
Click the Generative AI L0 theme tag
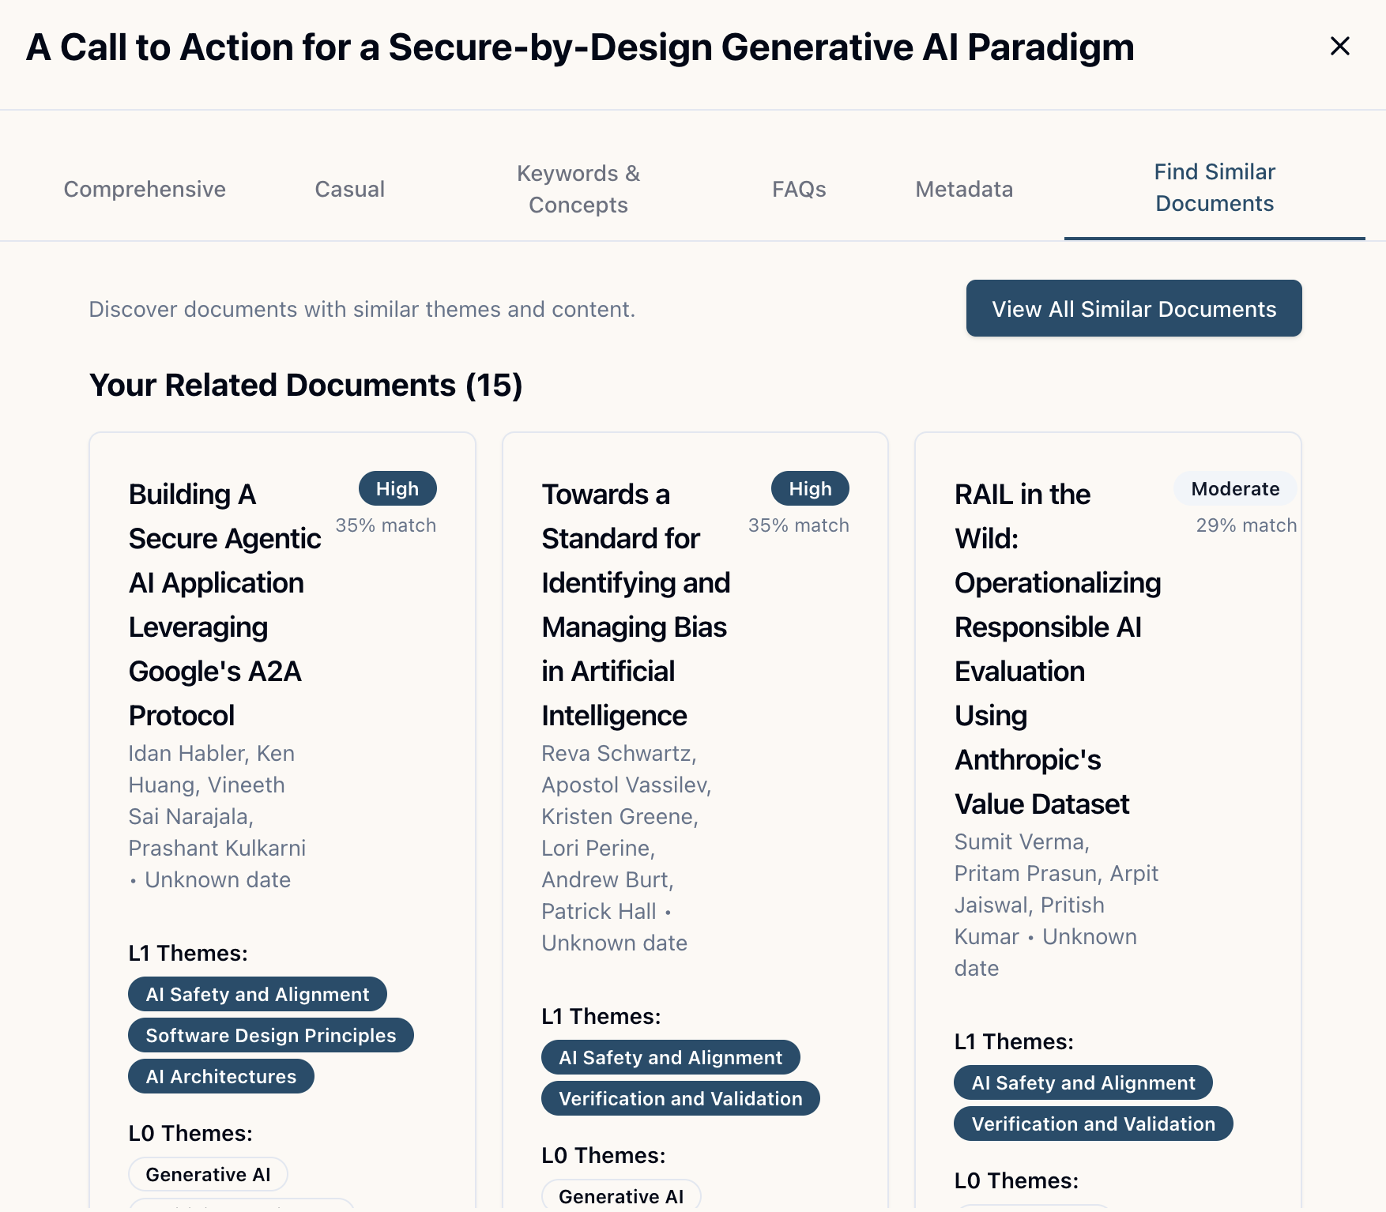click(x=208, y=1174)
